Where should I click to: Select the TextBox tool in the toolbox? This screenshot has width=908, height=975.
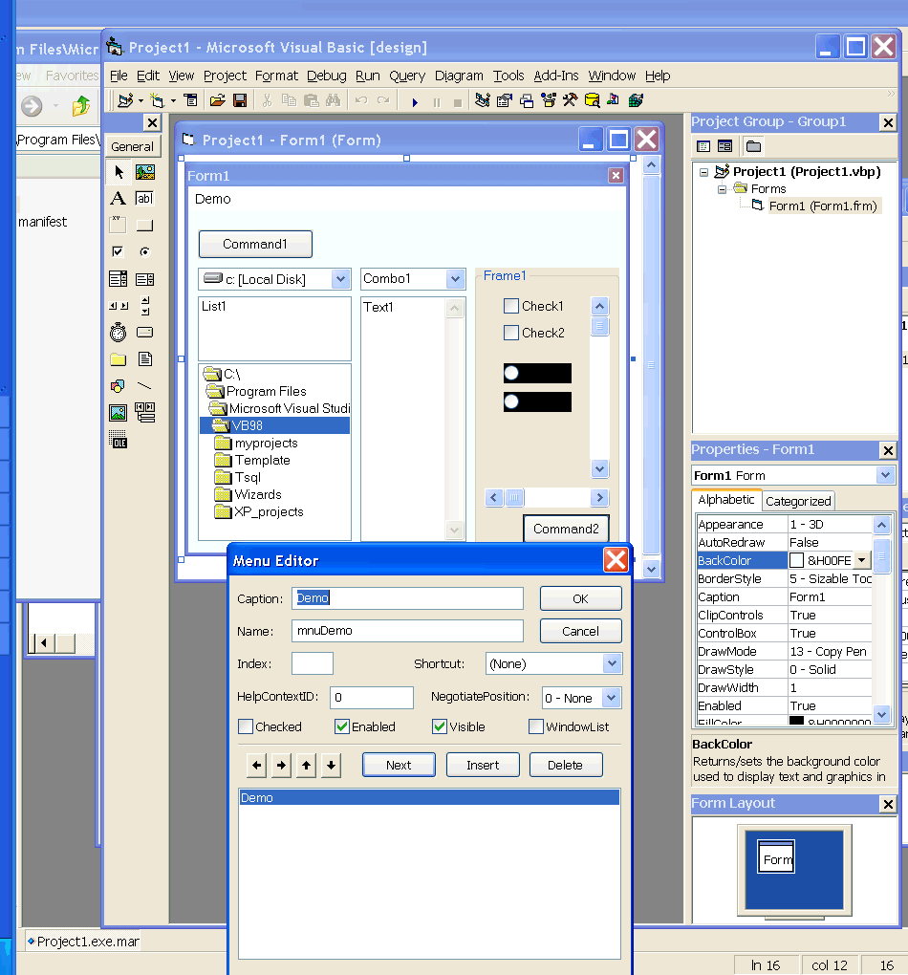[x=145, y=199]
